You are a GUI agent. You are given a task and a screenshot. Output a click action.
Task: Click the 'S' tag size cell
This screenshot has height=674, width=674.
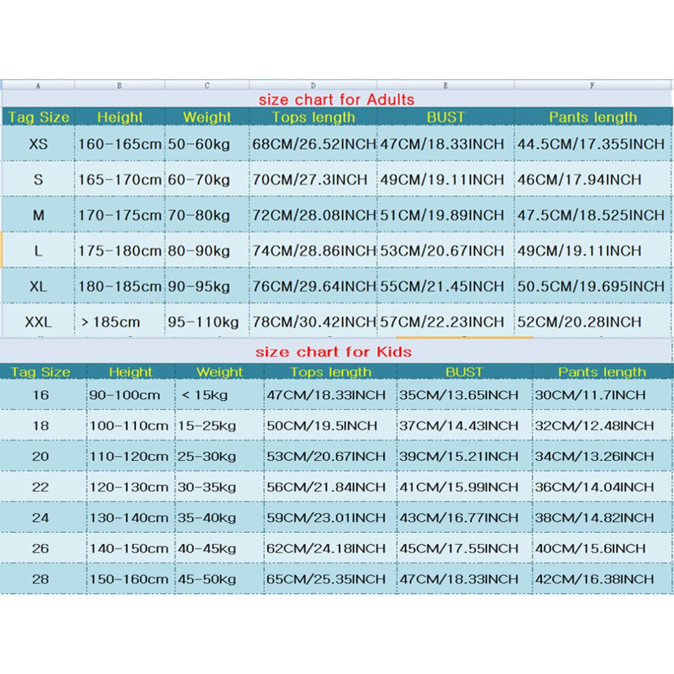[38, 179]
